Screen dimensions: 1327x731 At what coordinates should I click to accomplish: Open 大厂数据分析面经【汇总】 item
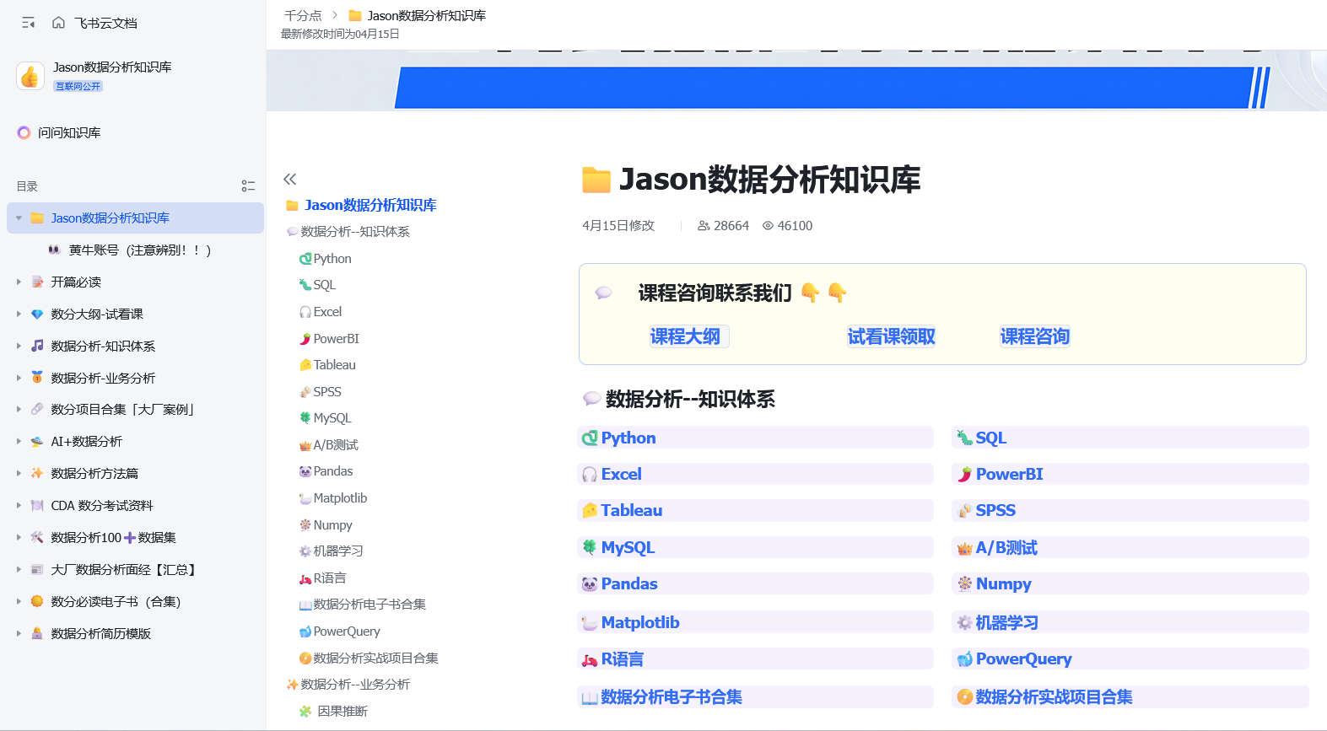tap(125, 569)
